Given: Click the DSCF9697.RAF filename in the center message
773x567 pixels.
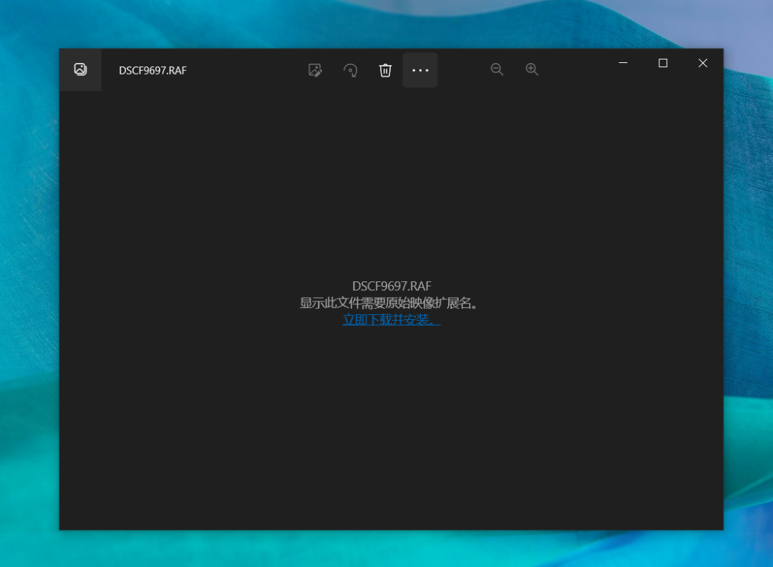Looking at the screenshot, I should [x=392, y=286].
